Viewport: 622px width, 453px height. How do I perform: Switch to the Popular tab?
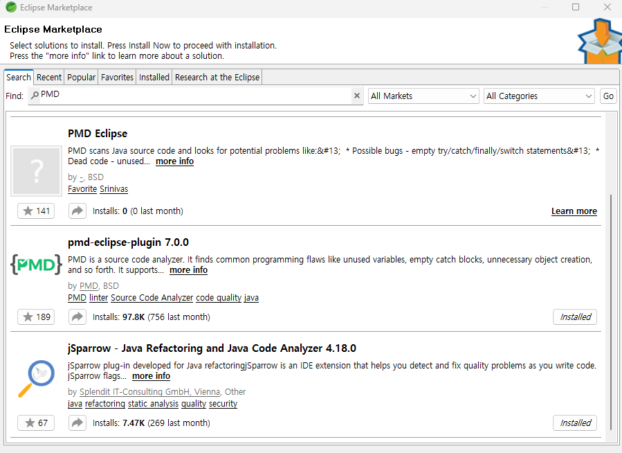point(82,77)
